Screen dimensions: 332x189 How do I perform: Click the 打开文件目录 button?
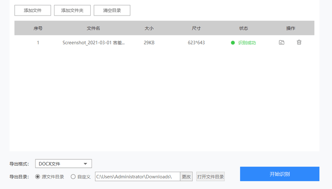[x=210, y=177]
